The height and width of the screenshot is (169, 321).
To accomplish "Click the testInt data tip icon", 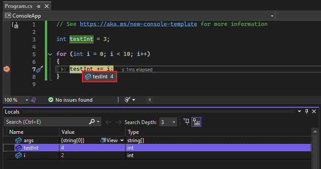I will (88, 77).
